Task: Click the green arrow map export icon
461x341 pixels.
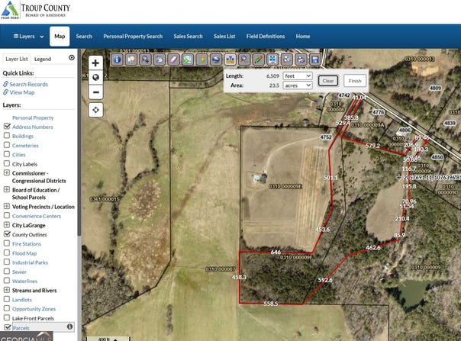Action: click(188, 60)
